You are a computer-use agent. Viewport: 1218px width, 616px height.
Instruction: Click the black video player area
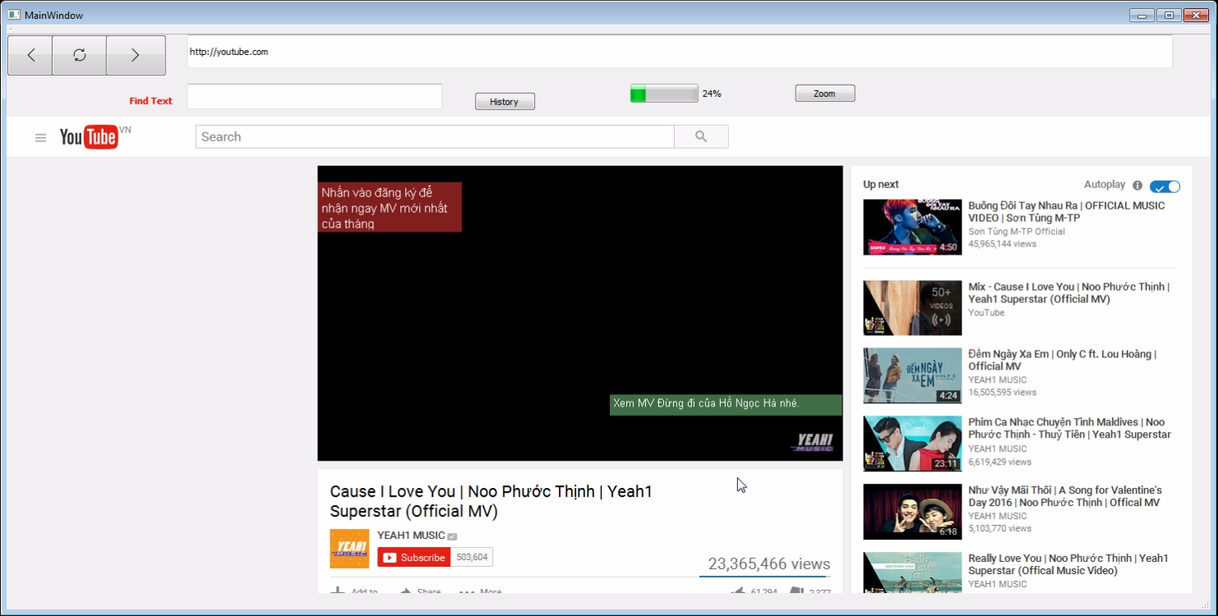pos(580,313)
